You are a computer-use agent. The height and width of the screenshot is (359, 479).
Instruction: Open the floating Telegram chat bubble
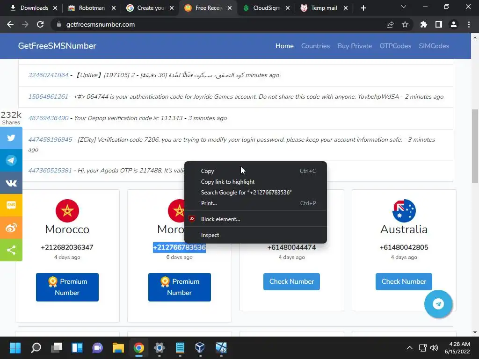tap(438, 304)
